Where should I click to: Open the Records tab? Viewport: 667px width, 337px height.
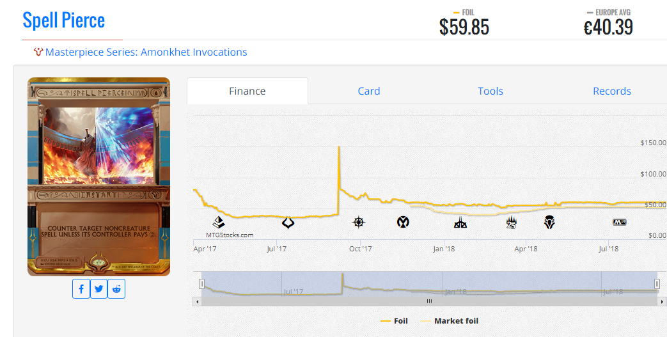612,91
